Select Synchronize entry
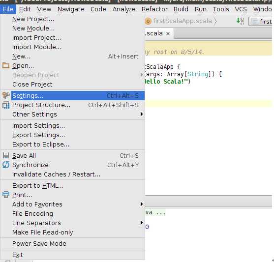 [x=72, y=165]
